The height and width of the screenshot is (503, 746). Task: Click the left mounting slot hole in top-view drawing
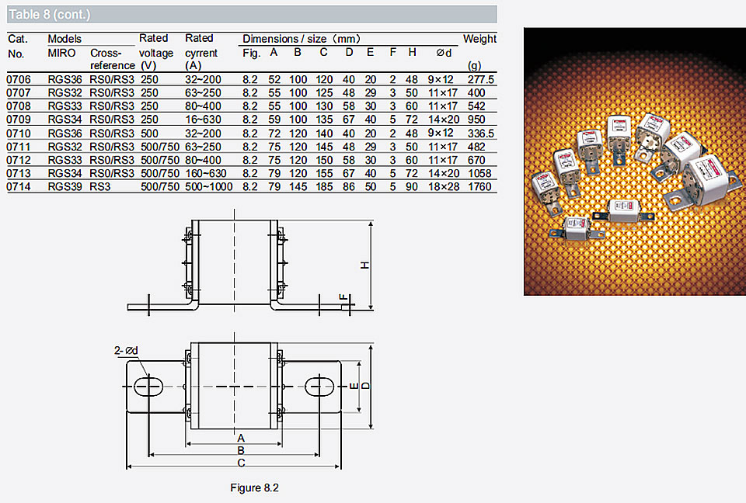[x=148, y=387]
